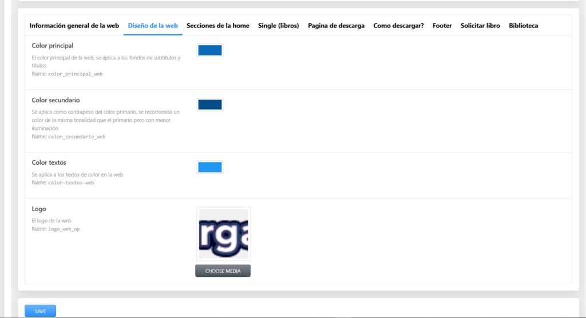
Task: Select the Biblioteca tab
Action: [x=523, y=26]
